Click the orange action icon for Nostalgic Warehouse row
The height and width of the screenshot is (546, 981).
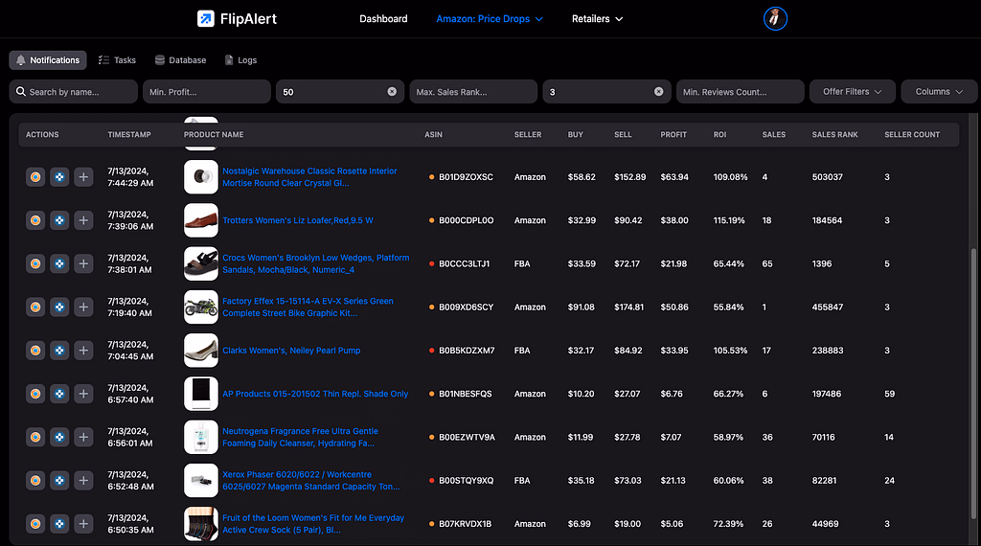tap(35, 177)
